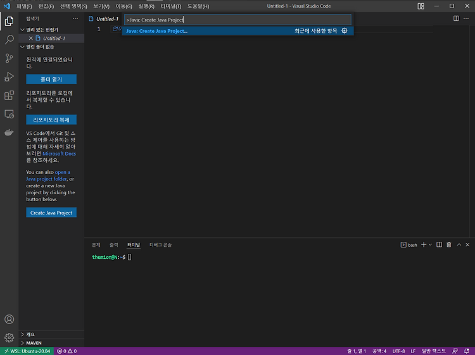Change the plain text language mode
Viewport: 475px width, 355px height.
click(x=433, y=351)
